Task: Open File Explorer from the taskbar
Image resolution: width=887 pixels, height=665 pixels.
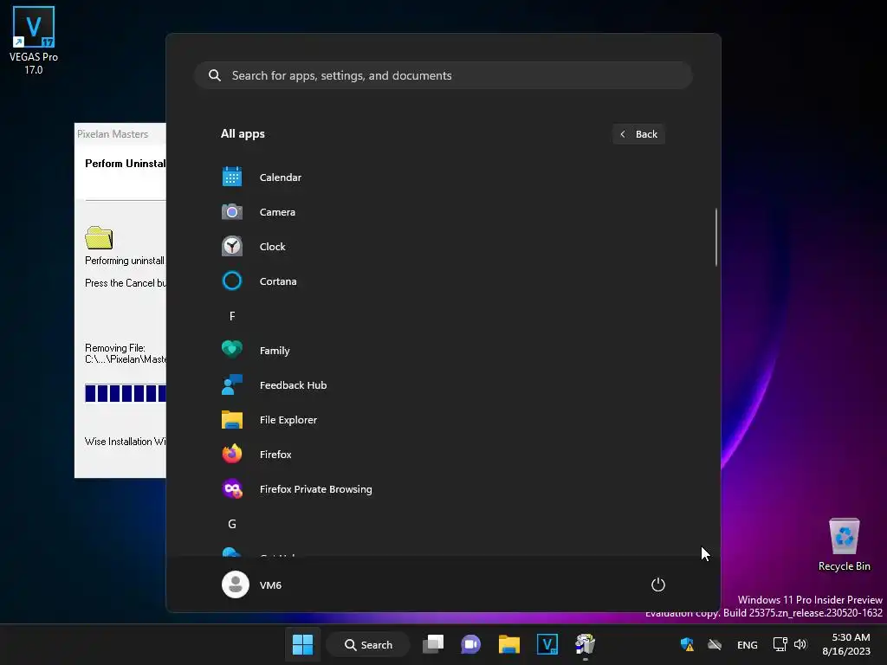Action: click(509, 644)
